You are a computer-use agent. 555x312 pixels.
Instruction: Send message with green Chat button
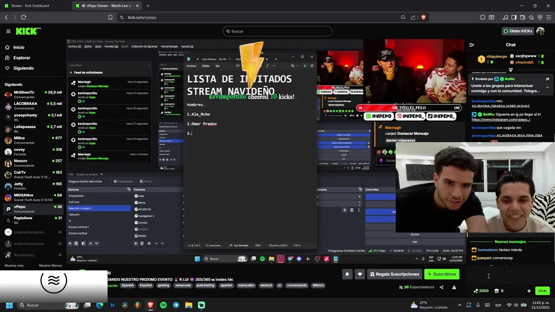coord(542,291)
